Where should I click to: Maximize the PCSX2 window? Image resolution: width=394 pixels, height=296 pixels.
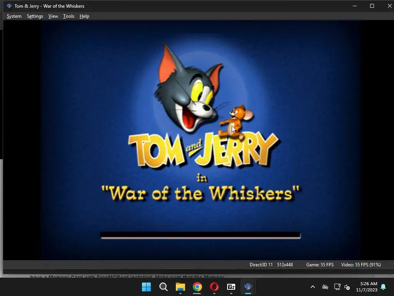[x=372, y=6]
